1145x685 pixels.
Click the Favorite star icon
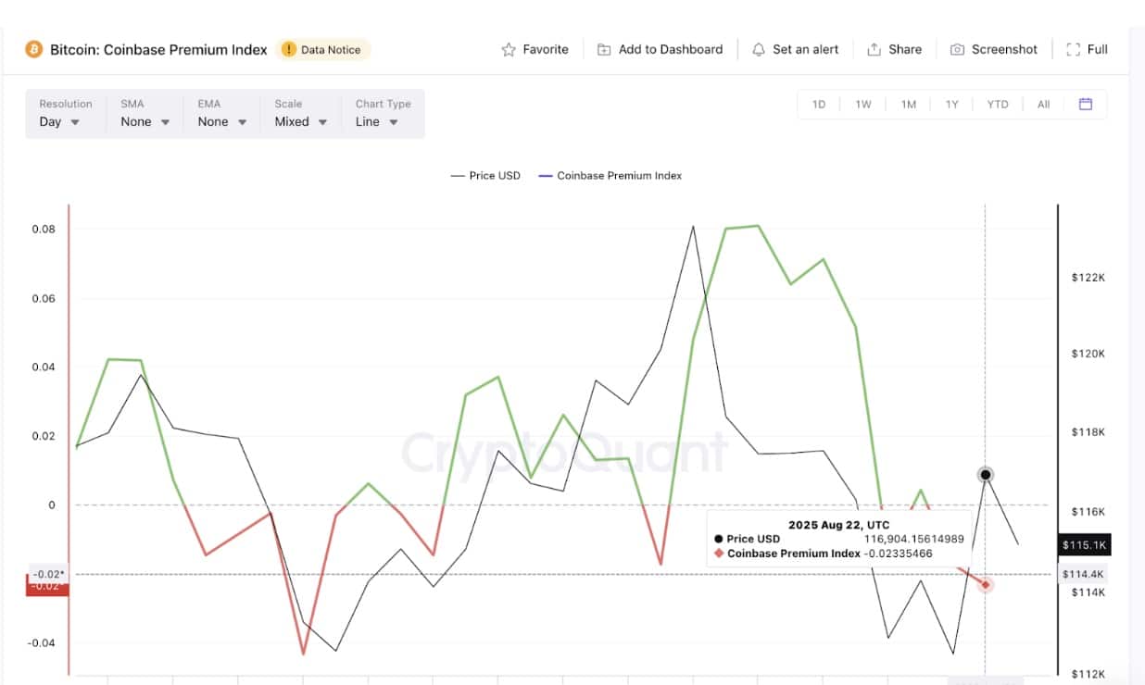(509, 50)
